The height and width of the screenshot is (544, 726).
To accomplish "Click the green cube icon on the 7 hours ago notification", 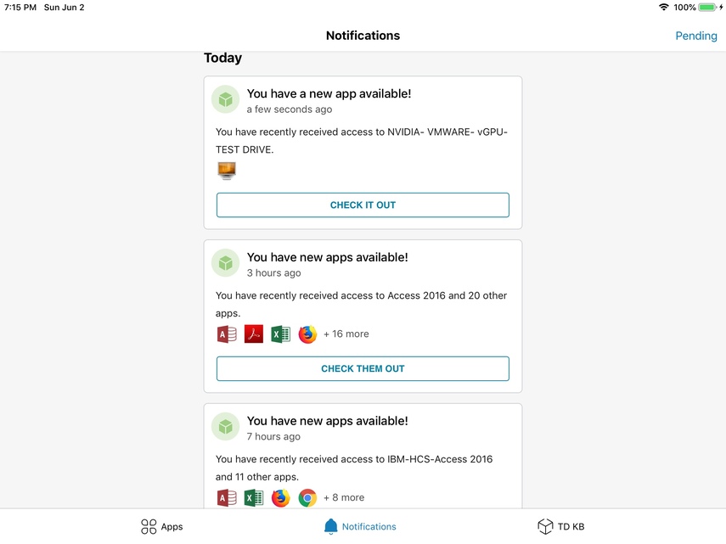I will [x=225, y=427].
